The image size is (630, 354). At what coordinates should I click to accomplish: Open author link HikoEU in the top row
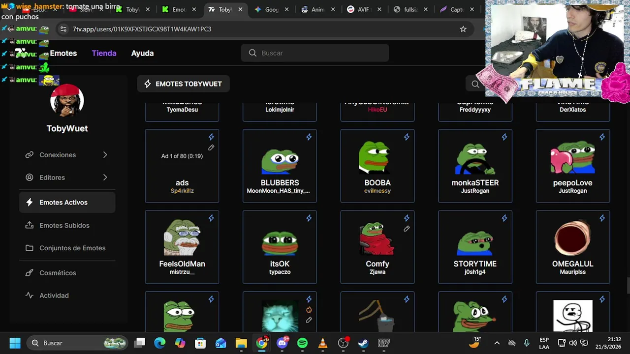point(378,110)
